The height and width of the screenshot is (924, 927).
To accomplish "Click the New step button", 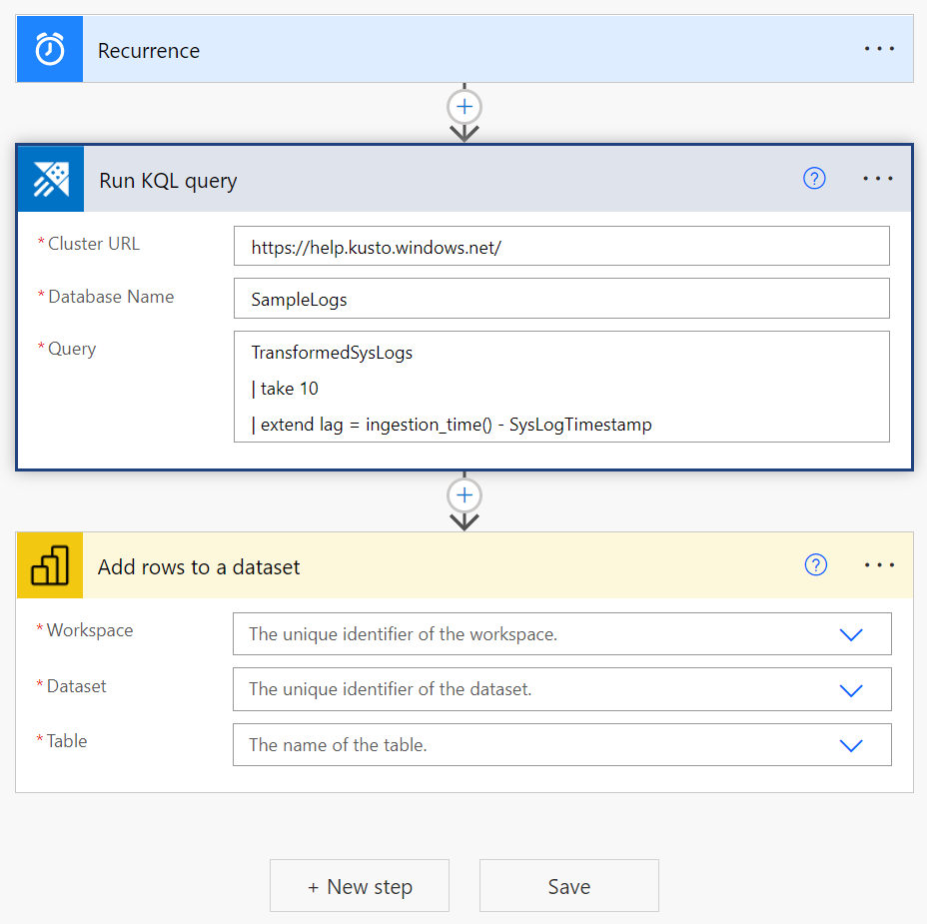I will (359, 885).
